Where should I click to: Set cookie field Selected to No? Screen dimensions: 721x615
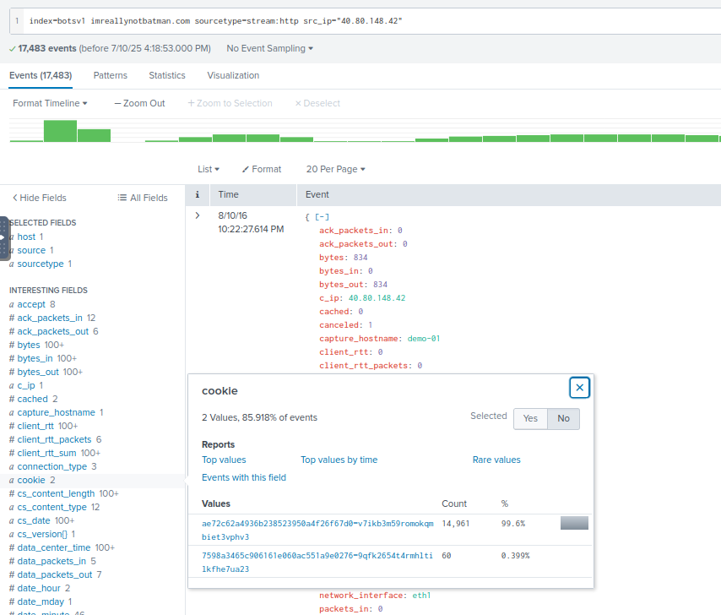[563, 418]
